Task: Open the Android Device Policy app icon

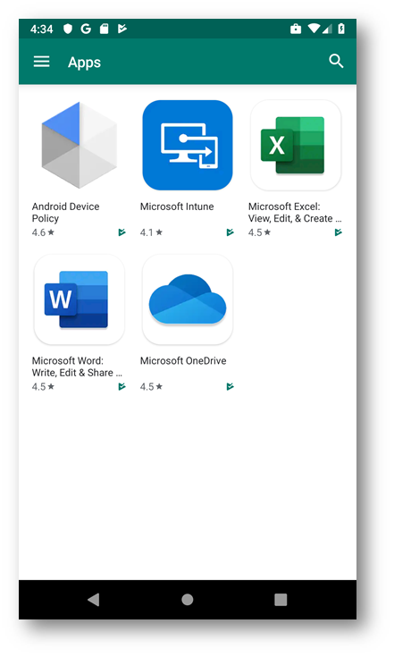Action: click(x=80, y=145)
